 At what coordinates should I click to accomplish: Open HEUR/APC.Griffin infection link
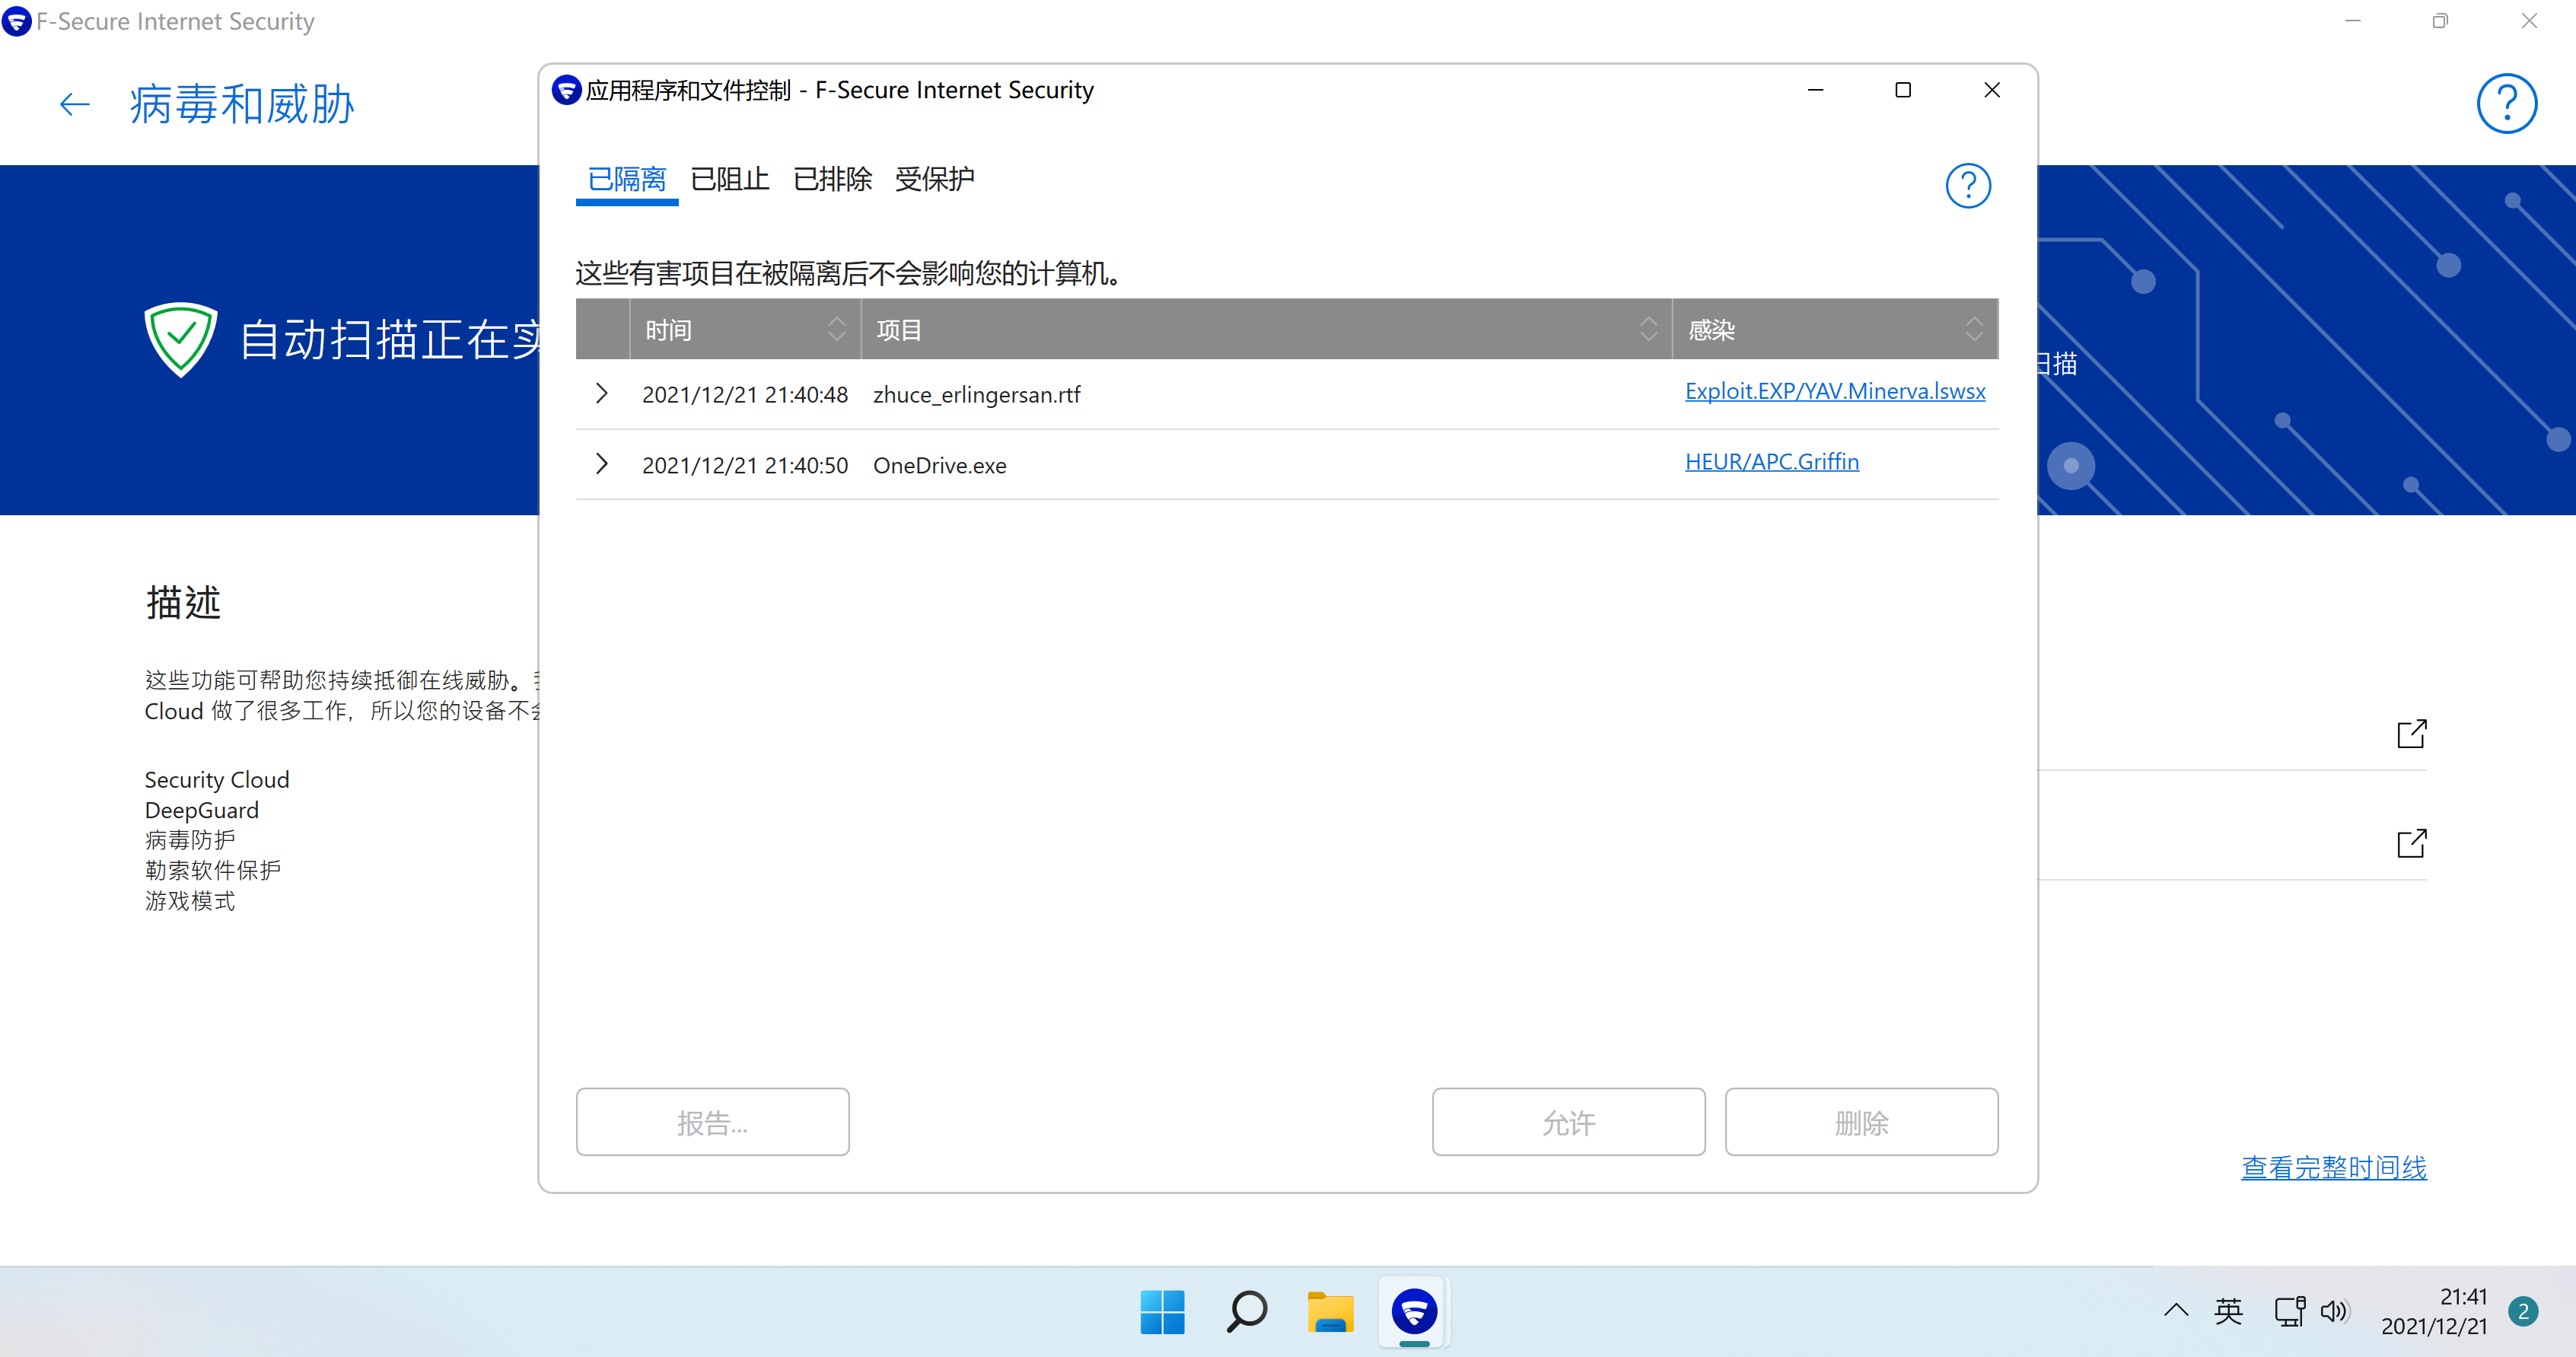[x=1771, y=461]
